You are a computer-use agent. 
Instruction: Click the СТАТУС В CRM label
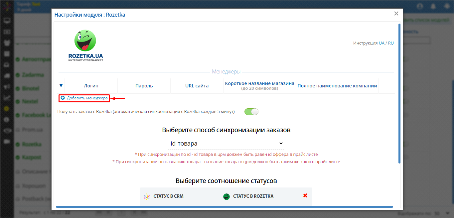click(168, 196)
